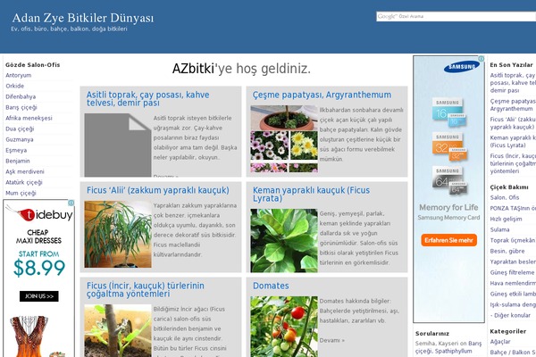Open Çeşme papatyası link under En Son Yazılar
Viewport: 536px width, 357px height.
(512, 105)
